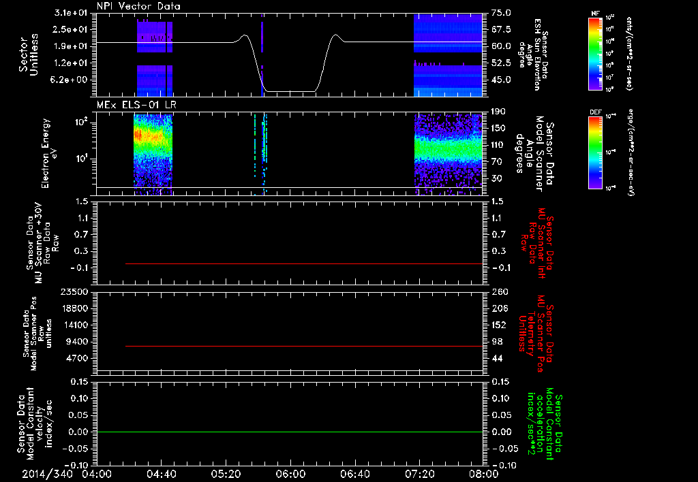This screenshot has width=698, height=482.
Task: Select the "MEx ELS-01 LR" panel title
Action: [x=136, y=105]
